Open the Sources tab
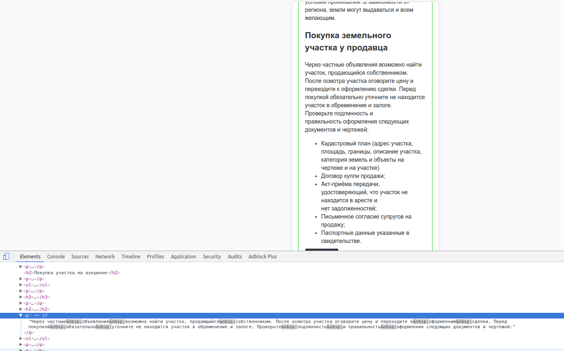The width and height of the screenshot is (564, 351). [80, 256]
